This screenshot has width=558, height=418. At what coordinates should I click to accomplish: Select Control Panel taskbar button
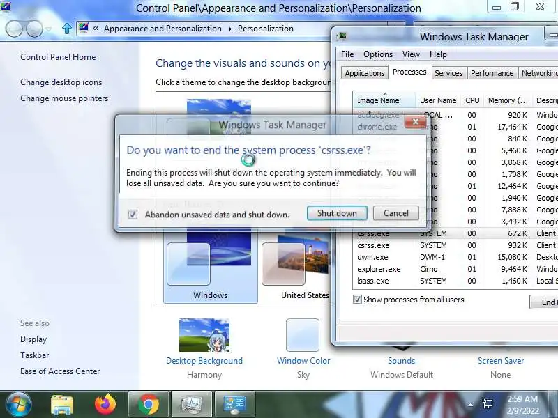[235, 405]
